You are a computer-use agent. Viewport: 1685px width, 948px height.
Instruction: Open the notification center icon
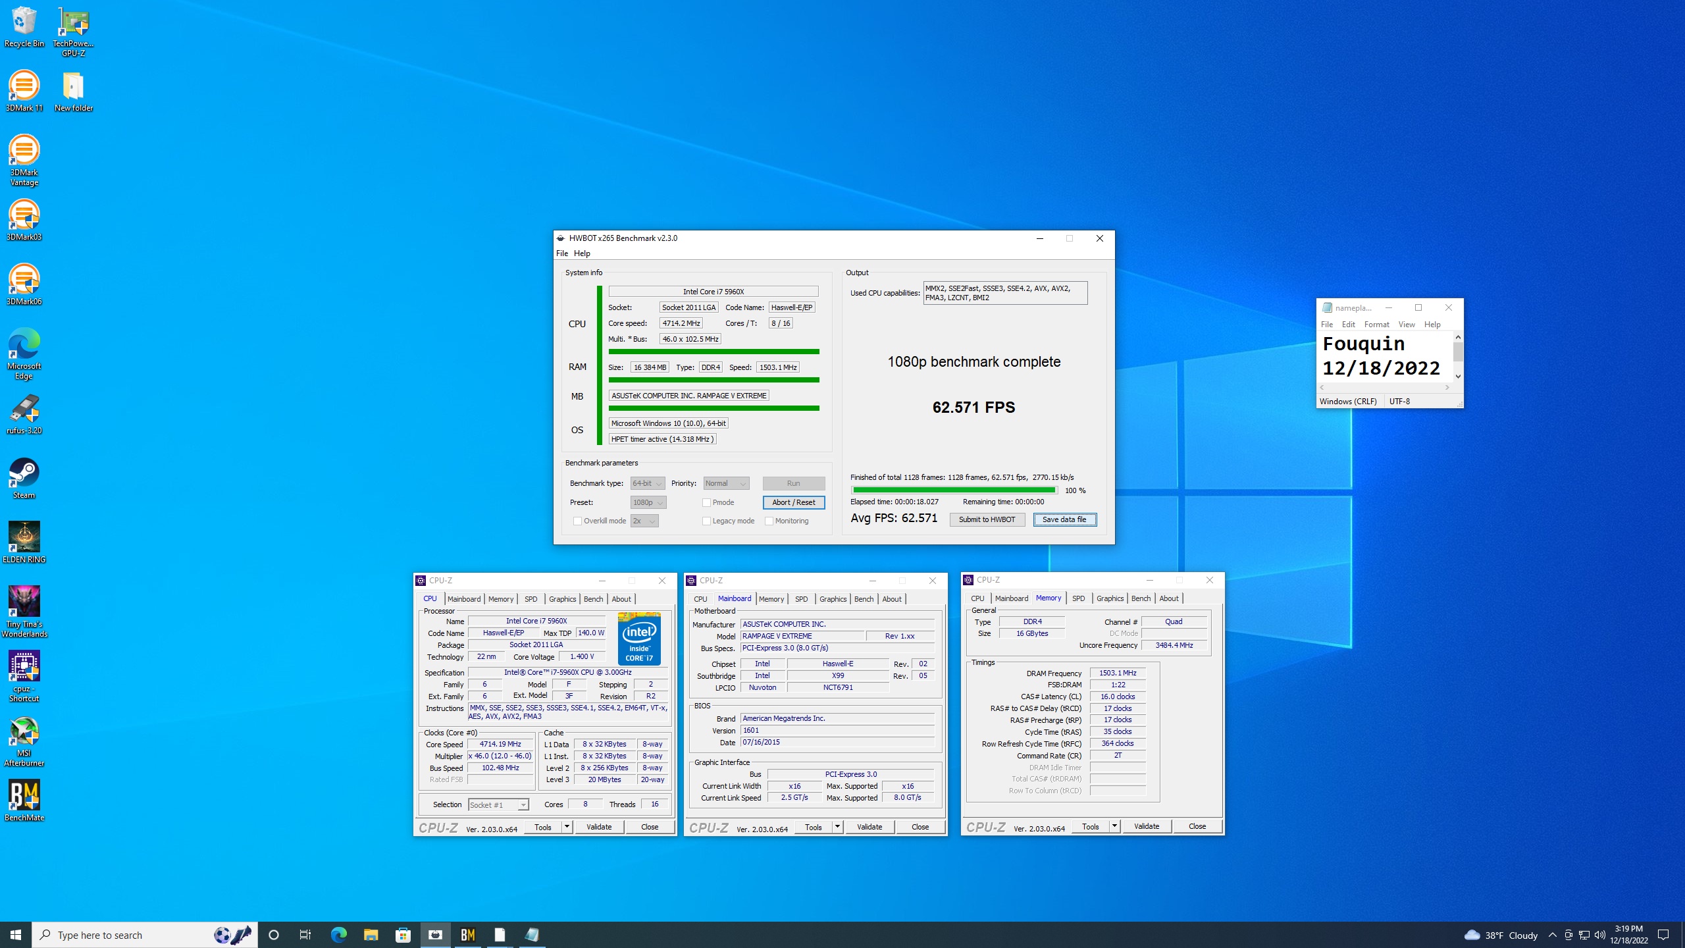1663,935
